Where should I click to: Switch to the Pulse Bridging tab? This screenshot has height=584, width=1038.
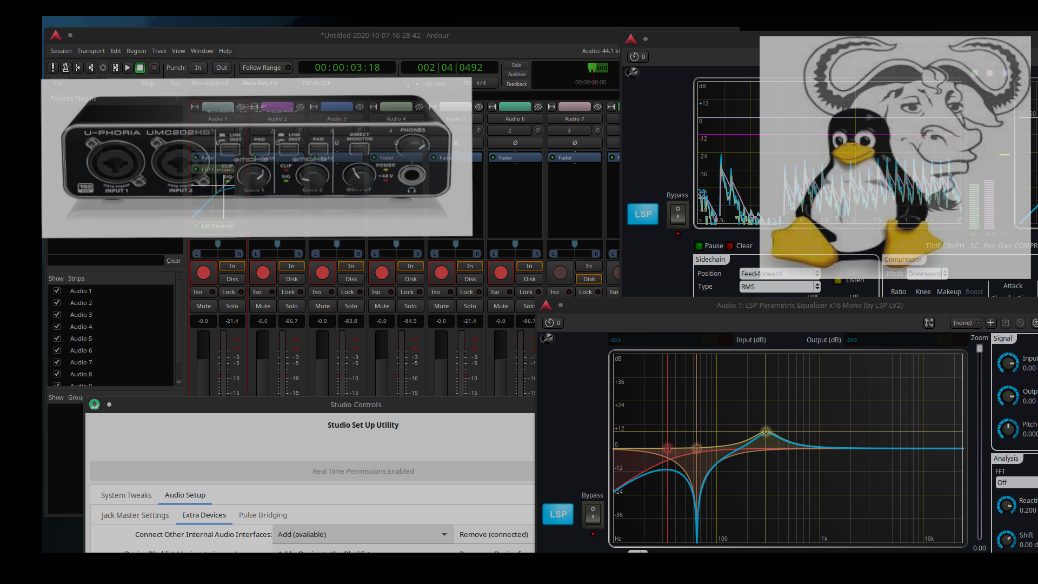pos(263,515)
